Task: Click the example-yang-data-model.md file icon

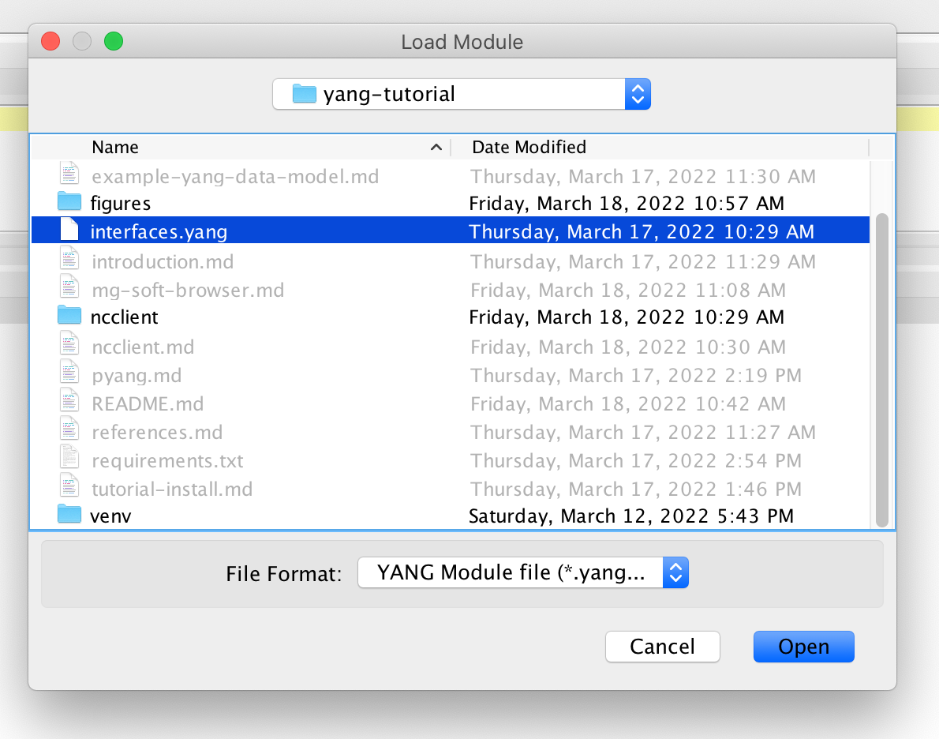Action: click(69, 175)
